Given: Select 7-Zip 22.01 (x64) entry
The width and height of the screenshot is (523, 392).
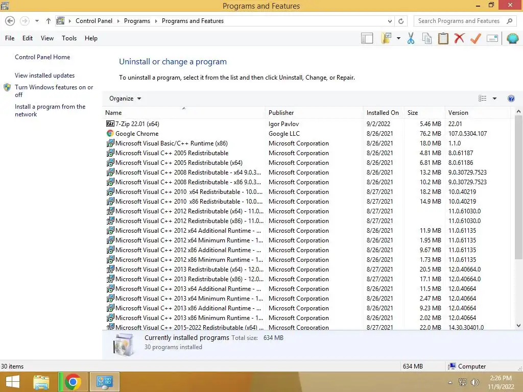Looking at the screenshot, I should point(307,124).
